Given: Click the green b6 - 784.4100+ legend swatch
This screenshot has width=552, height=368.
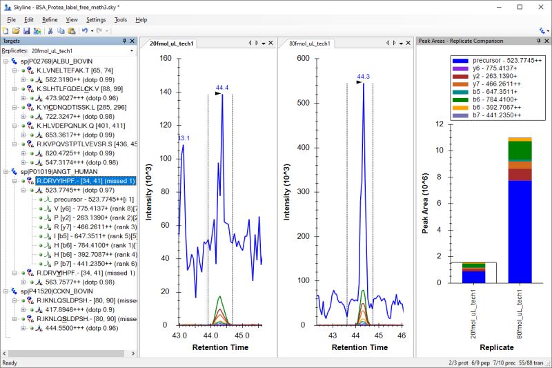Looking at the screenshot, I should click(460, 100).
